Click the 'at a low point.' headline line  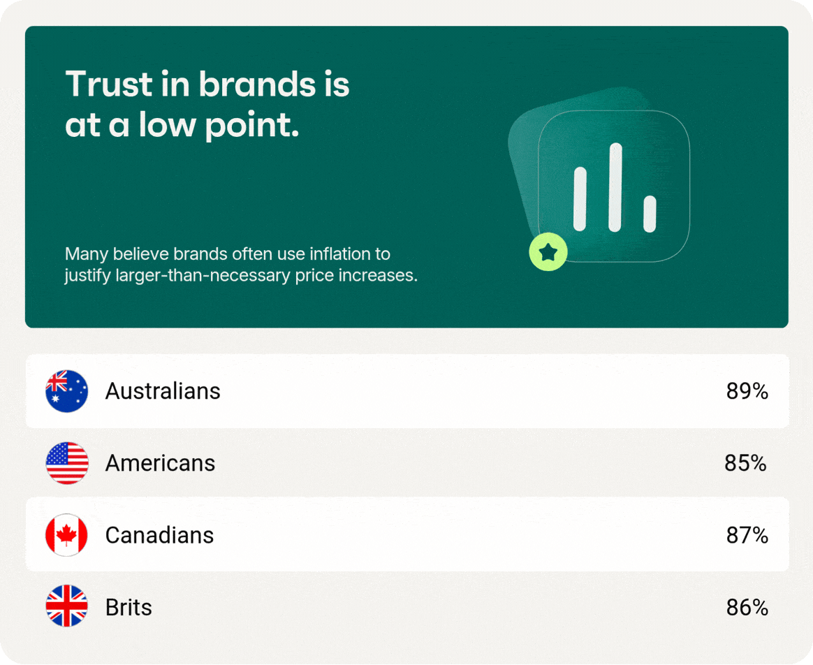pyautogui.click(x=182, y=125)
